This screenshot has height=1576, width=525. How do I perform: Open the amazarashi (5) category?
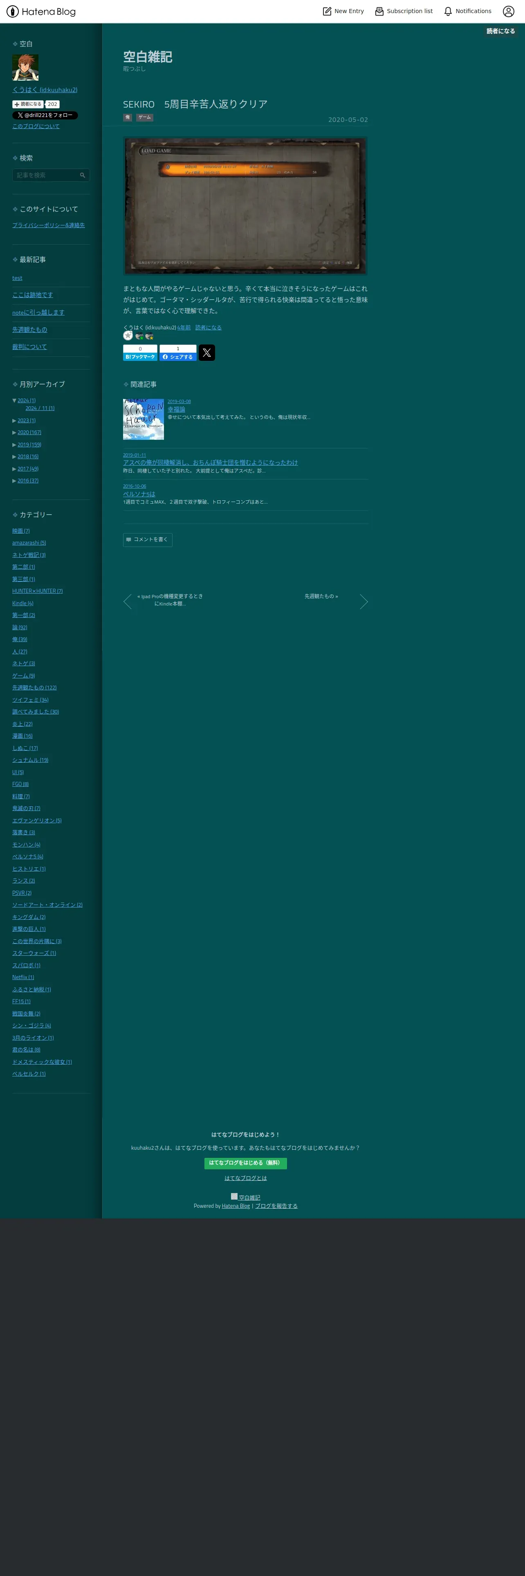pyautogui.click(x=29, y=543)
